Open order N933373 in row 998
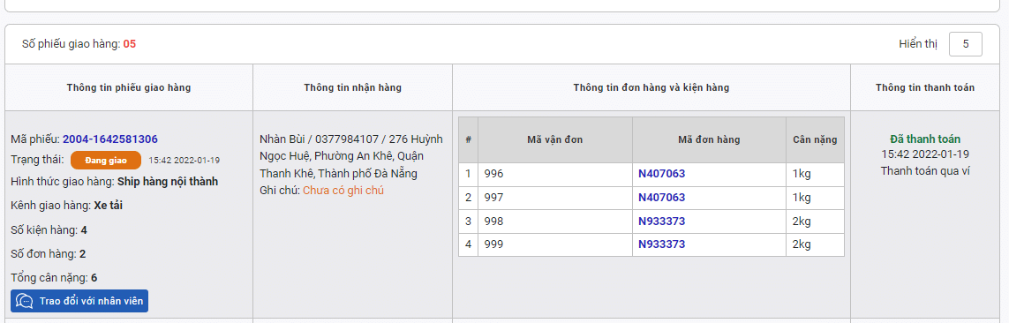 tap(661, 222)
